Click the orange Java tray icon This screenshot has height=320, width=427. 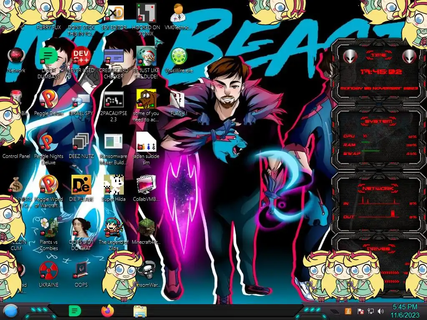(348, 311)
